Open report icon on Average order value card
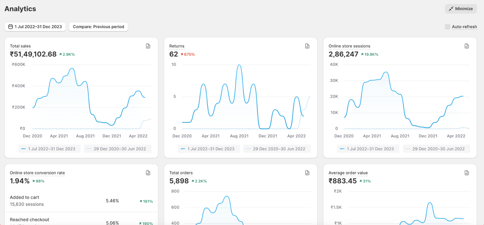The height and width of the screenshot is (225, 484). [x=467, y=173]
